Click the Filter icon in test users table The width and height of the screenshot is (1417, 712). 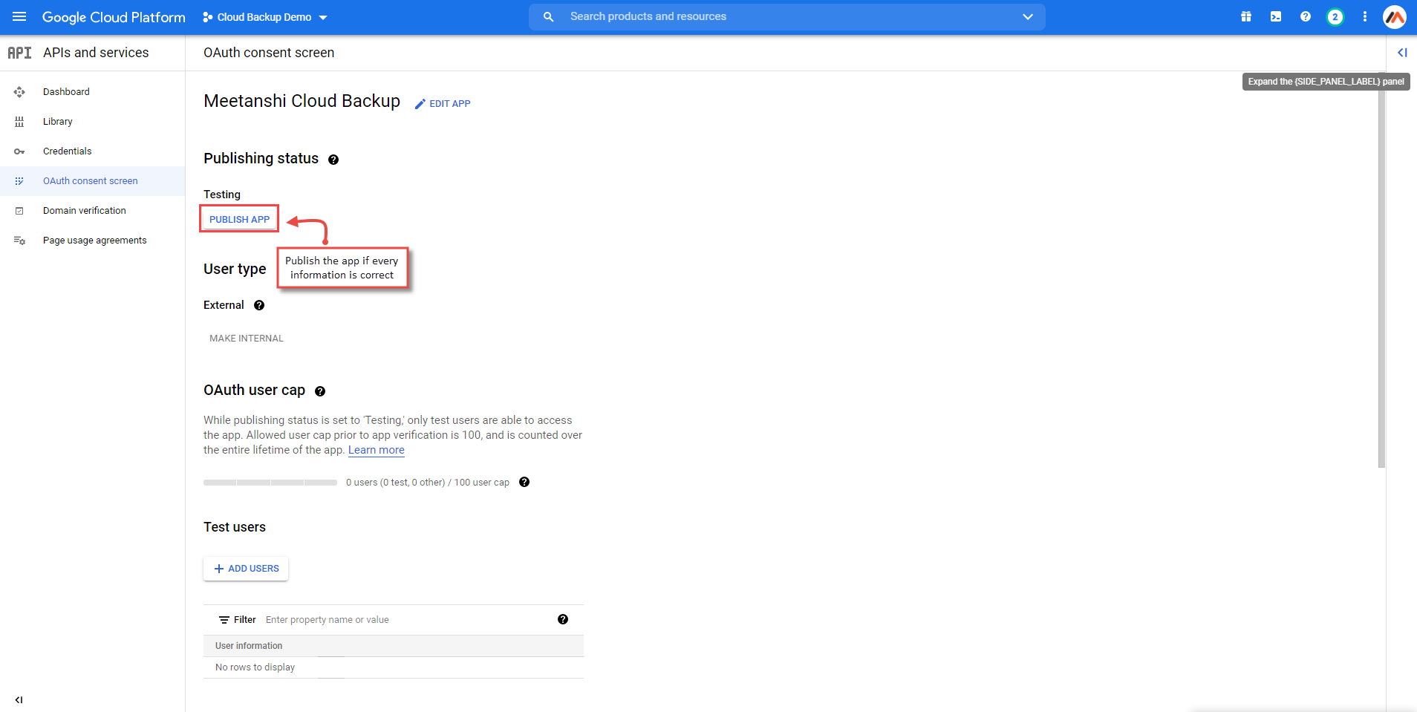[224, 620]
